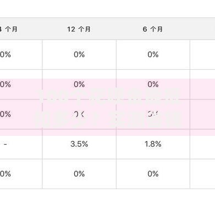Select first pink-row 0% under 12 个月

79,84
